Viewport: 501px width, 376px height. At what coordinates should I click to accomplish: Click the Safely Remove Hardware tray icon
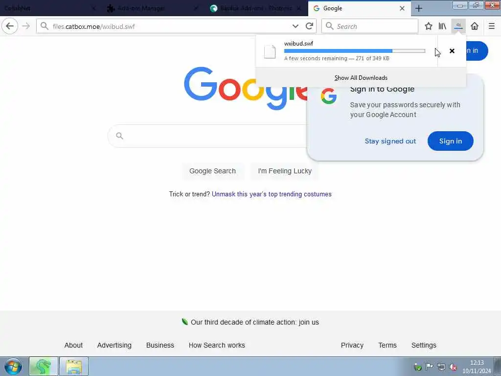[417, 367]
